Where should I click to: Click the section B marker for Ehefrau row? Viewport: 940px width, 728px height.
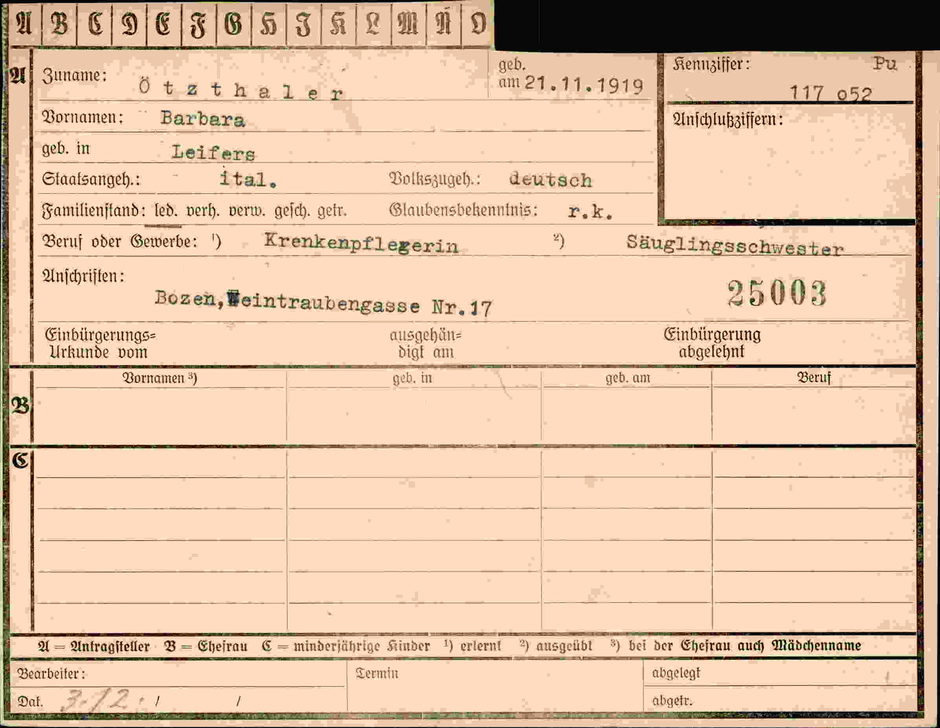coord(21,406)
